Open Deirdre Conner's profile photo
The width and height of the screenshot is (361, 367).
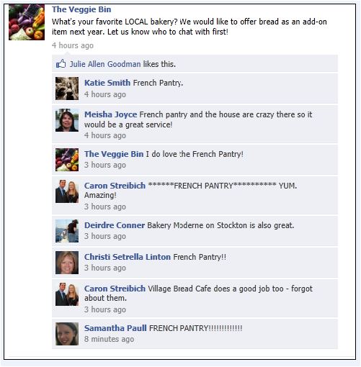[67, 231]
